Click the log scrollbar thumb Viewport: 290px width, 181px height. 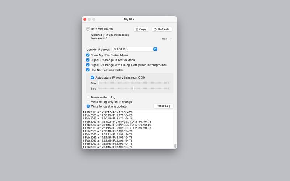click(x=175, y=146)
